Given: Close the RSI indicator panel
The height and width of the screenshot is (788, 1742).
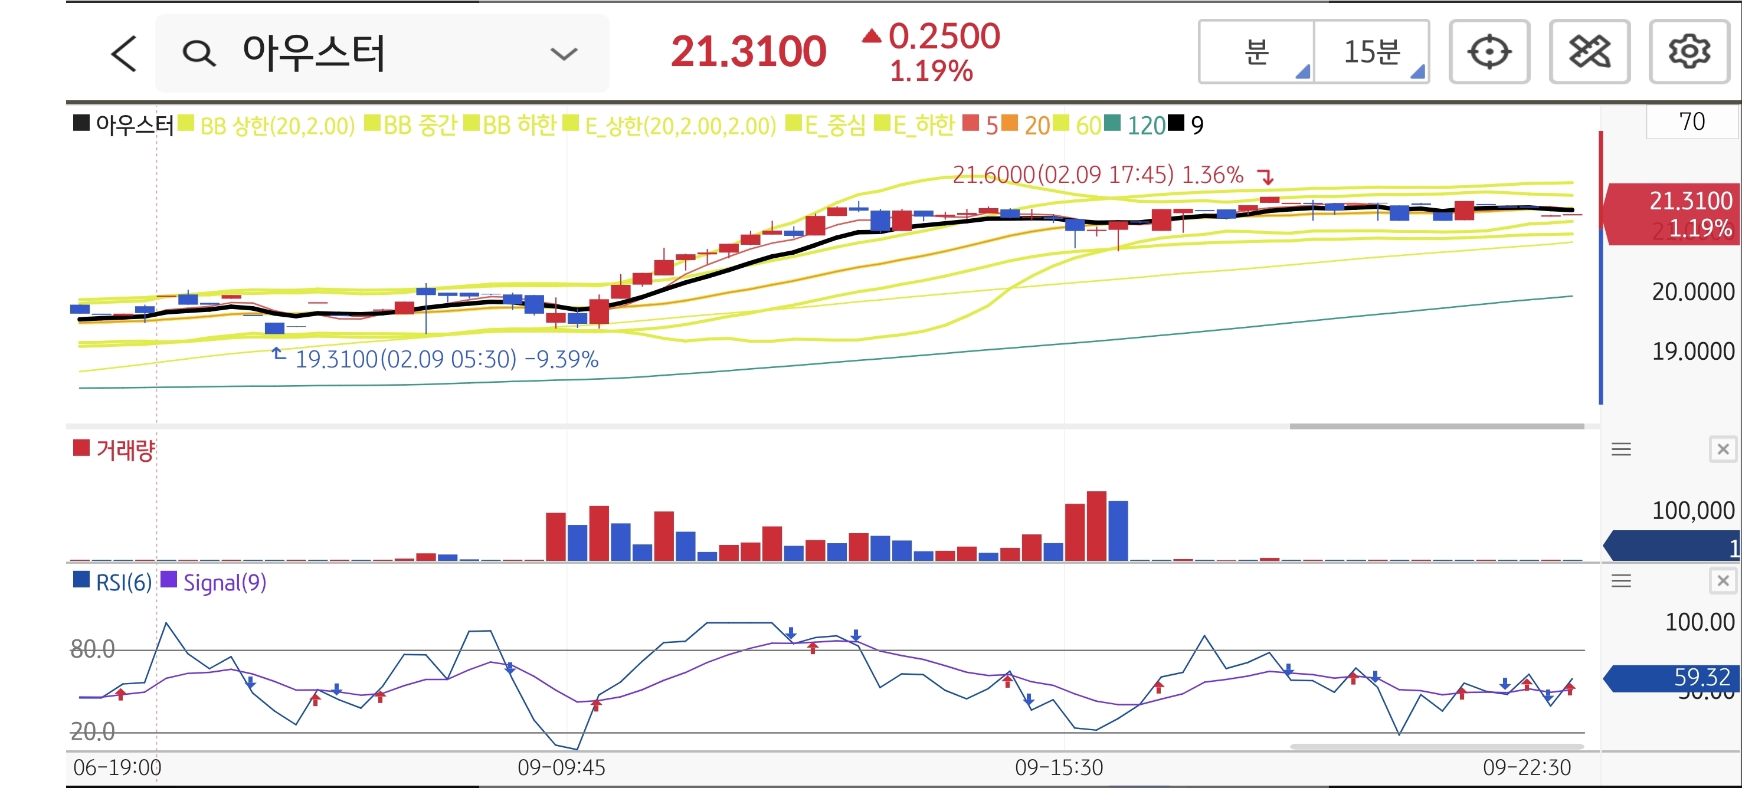Looking at the screenshot, I should pos(1723,580).
